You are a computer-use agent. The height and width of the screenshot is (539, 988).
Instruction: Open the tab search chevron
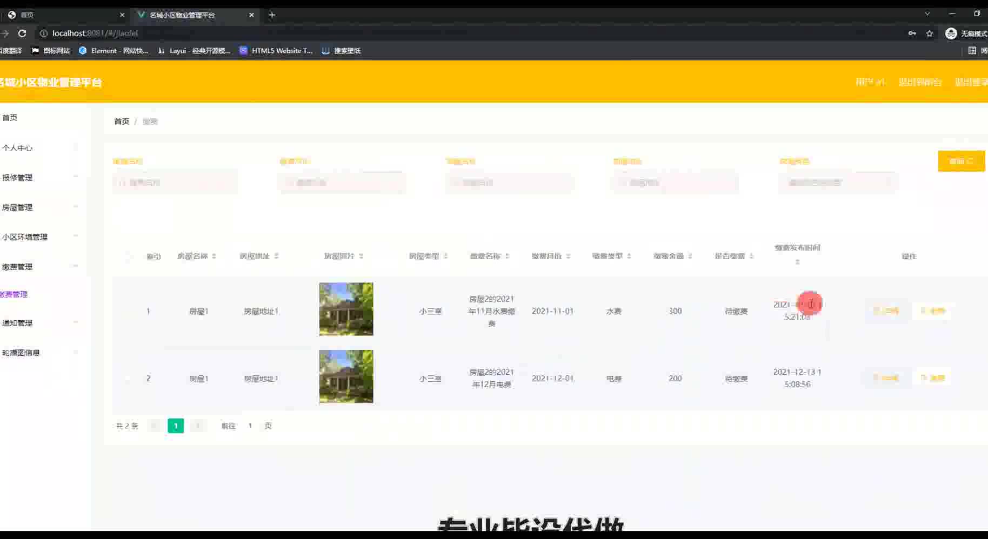(927, 14)
